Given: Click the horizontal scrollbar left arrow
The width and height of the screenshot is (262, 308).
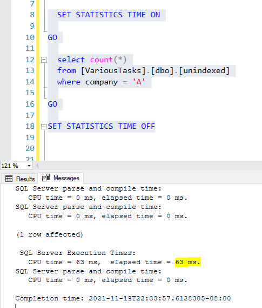Looking at the screenshot, I should pos(37,166).
